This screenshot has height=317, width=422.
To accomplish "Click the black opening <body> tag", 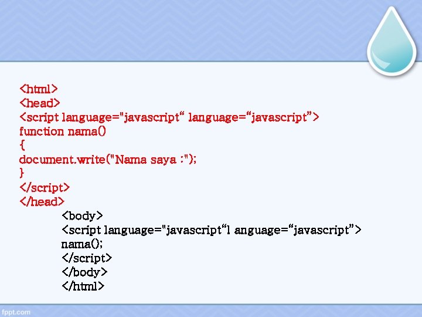I will (x=83, y=215).
